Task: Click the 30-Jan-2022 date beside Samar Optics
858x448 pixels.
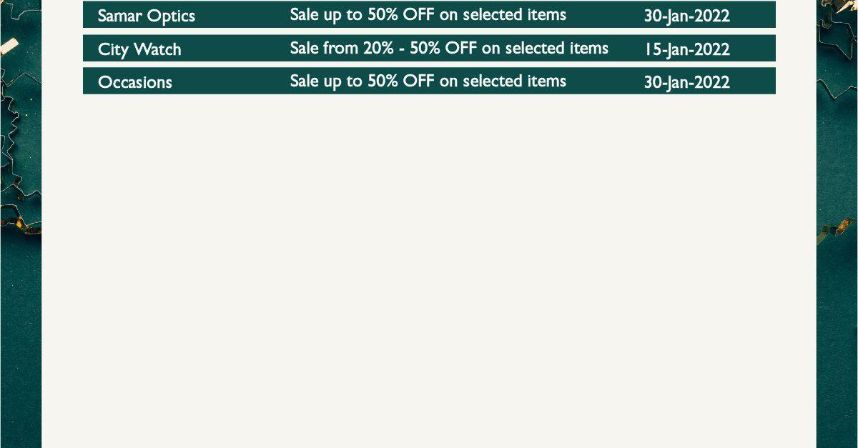Action: click(x=686, y=16)
